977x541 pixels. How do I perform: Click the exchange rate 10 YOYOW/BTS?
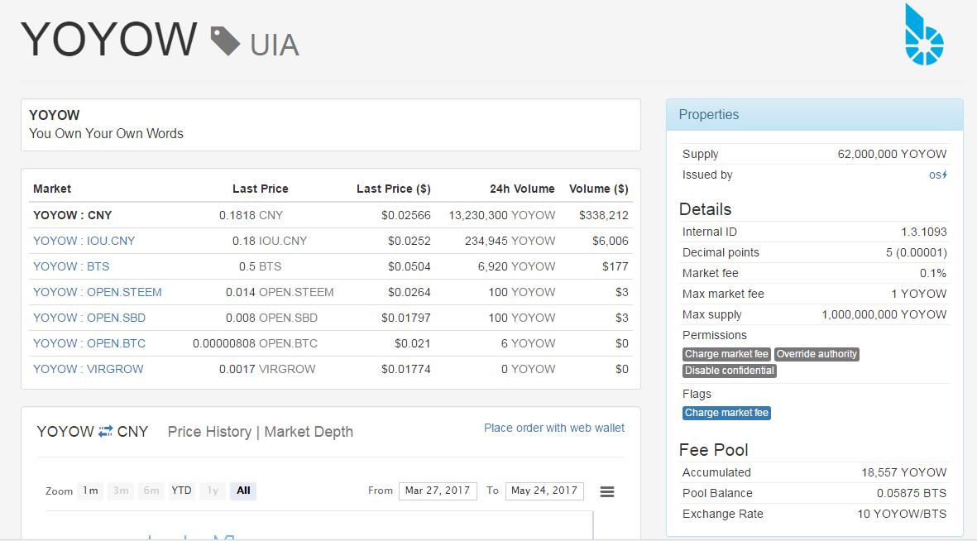(x=902, y=515)
